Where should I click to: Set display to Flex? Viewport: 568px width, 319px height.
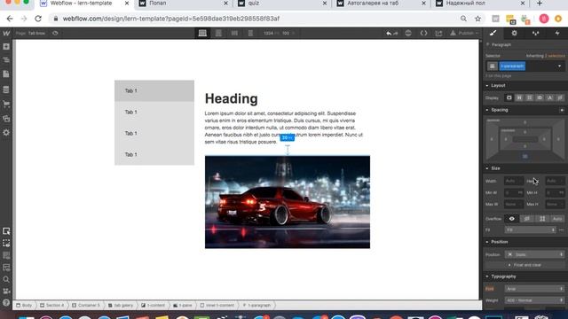point(519,98)
